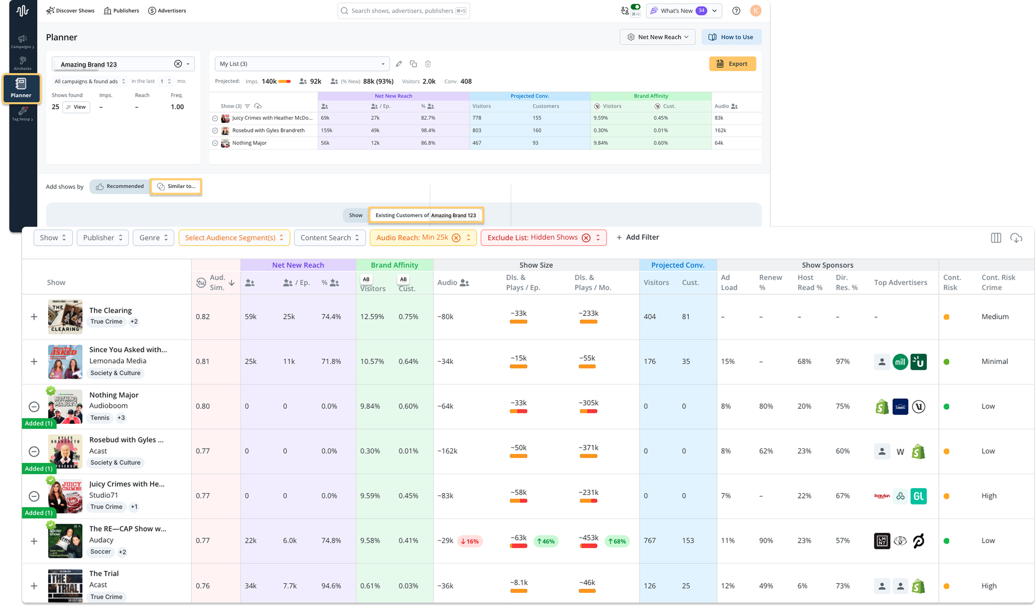The image size is (1036, 606).
Task: Open the Genre filter dropdown
Action: [153, 238]
